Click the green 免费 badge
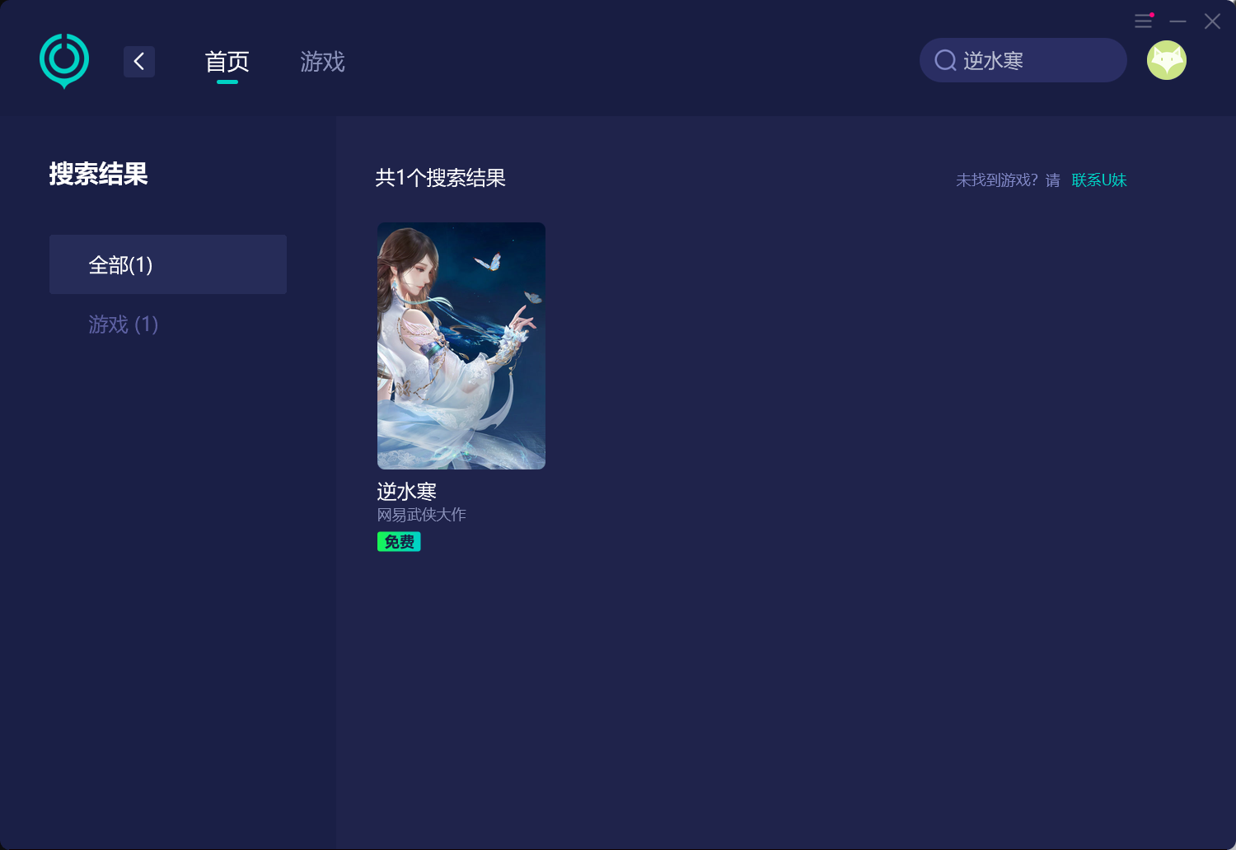Viewport: 1236px width, 850px height. coord(399,541)
